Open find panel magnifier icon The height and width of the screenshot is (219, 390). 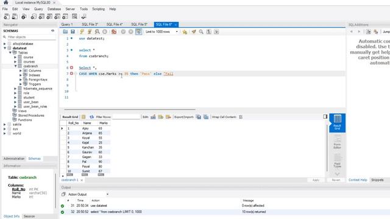pos(201,32)
